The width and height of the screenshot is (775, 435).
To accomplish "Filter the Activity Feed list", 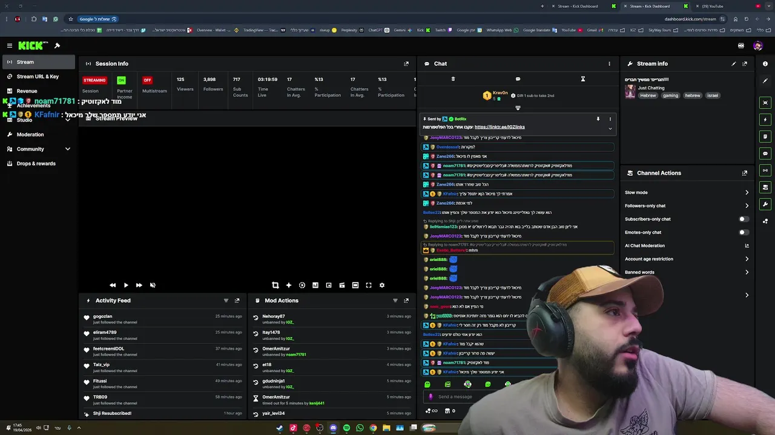I will 226,300.
